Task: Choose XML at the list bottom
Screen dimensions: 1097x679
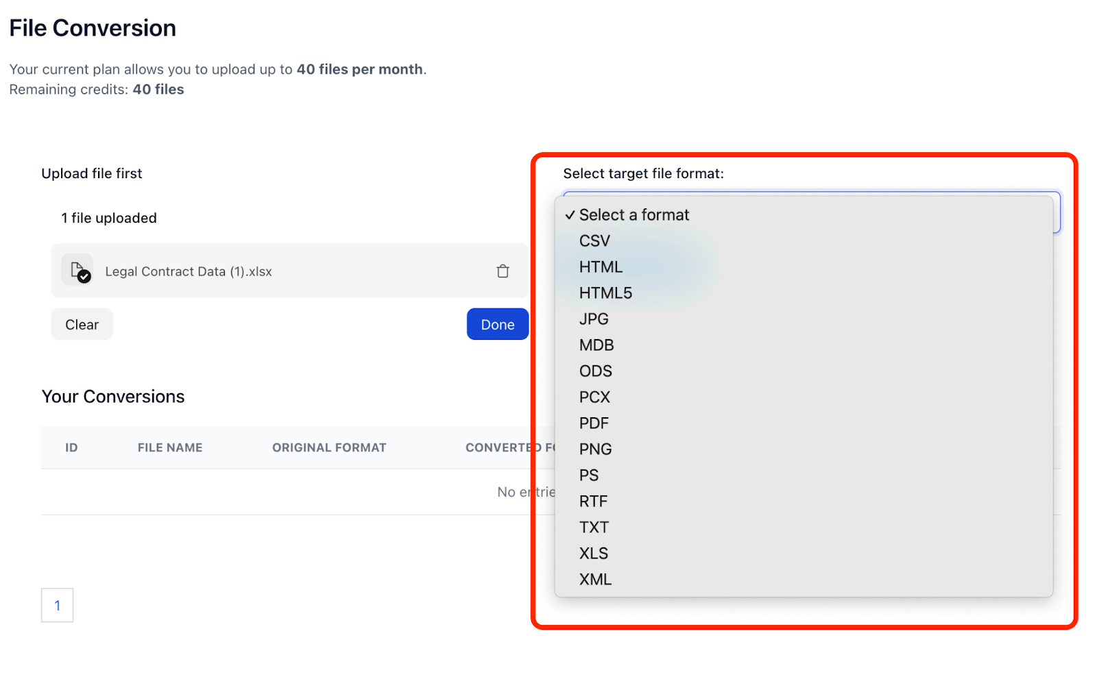Action: (595, 580)
